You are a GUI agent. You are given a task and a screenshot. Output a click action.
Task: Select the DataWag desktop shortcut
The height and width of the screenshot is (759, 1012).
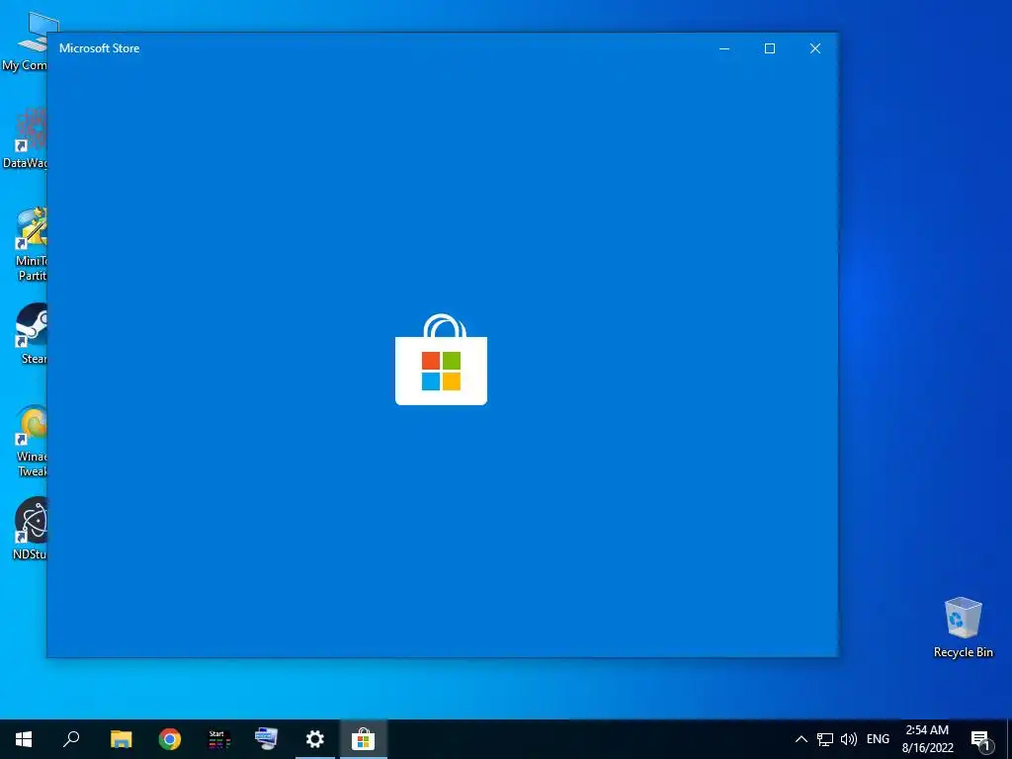point(26,138)
